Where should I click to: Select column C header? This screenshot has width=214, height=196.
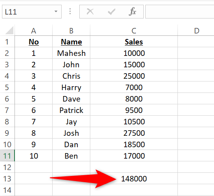tap(134, 30)
